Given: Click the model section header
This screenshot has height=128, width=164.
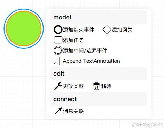Looking at the screenshot, I should [99, 17].
